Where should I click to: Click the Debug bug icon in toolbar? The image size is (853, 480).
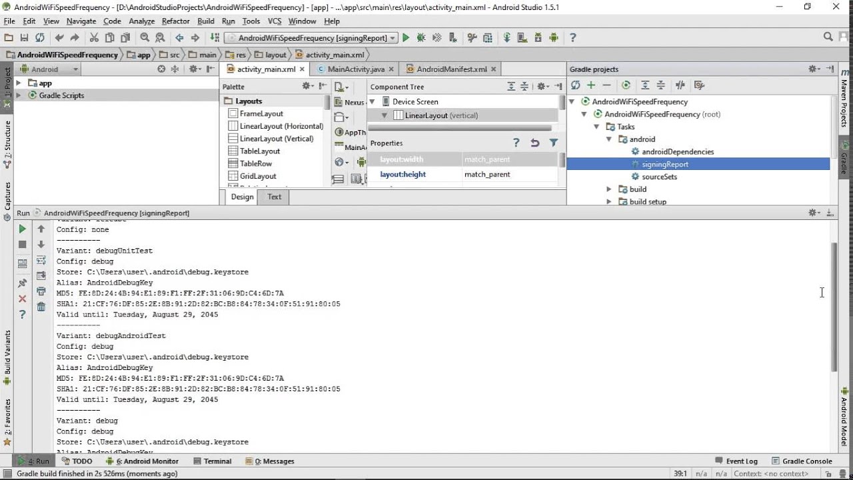421,38
